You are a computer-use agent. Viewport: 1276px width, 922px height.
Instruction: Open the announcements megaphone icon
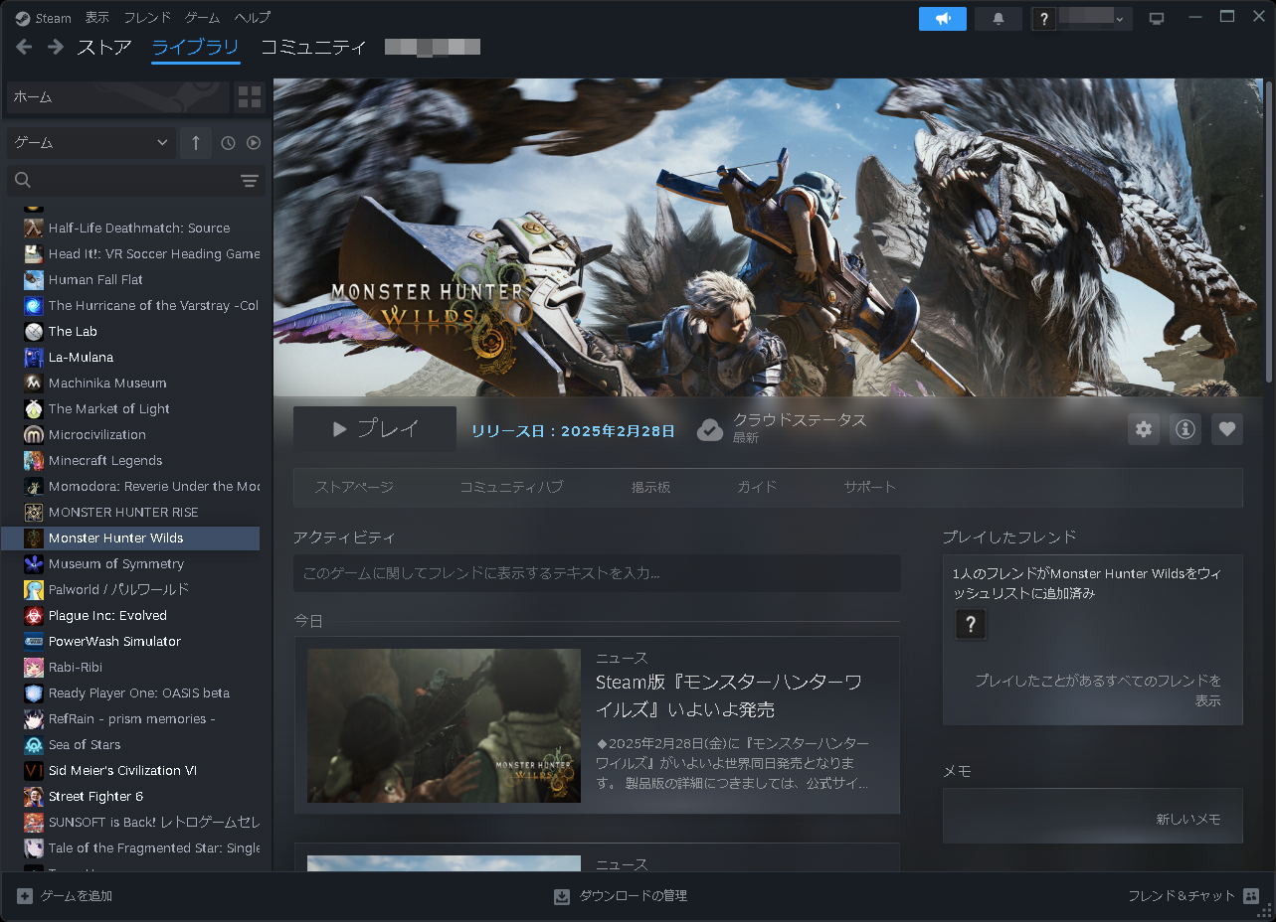pyautogui.click(x=941, y=17)
